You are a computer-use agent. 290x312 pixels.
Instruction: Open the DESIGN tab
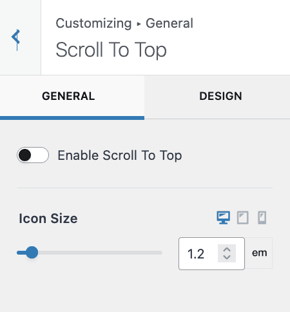tap(220, 96)
